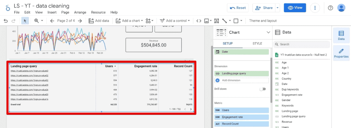
Task: Open the Resource menu
Action: coord(98,13)
